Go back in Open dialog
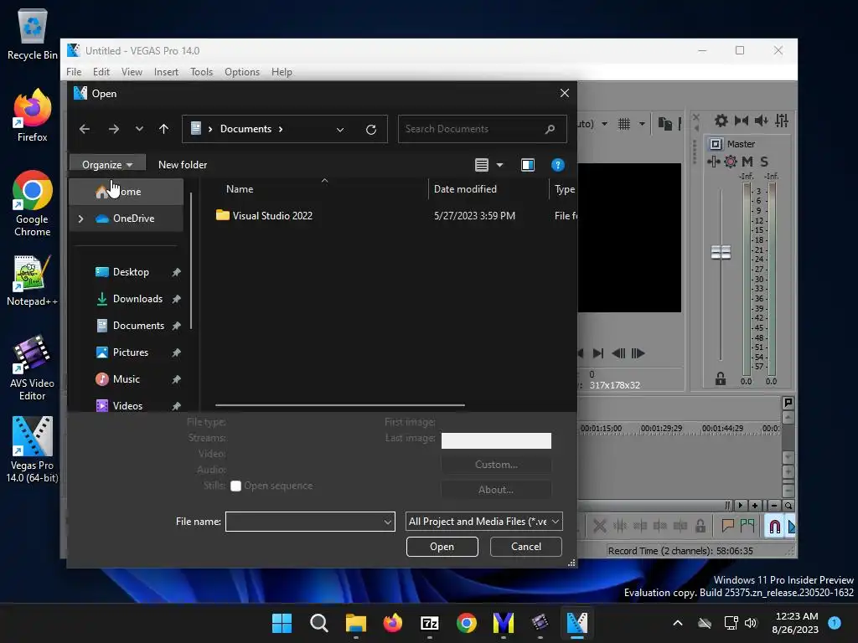 pos(85,129)
